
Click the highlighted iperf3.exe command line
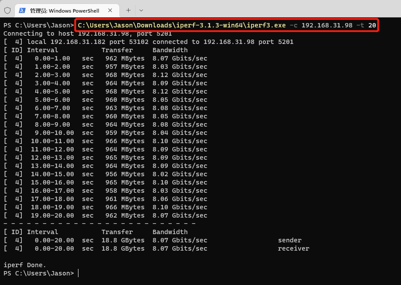[227, 25]
